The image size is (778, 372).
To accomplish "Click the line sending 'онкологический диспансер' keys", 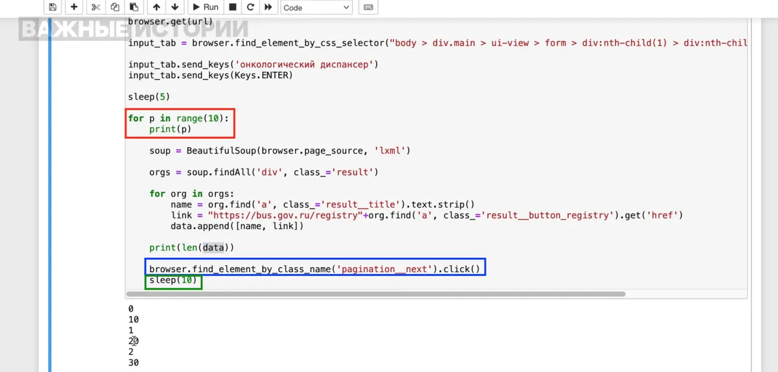I will coord(253,65).
